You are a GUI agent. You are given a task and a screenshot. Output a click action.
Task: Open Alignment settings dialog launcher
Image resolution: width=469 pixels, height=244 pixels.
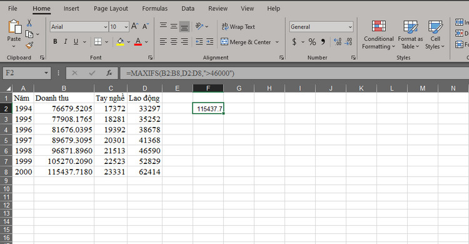281,58
